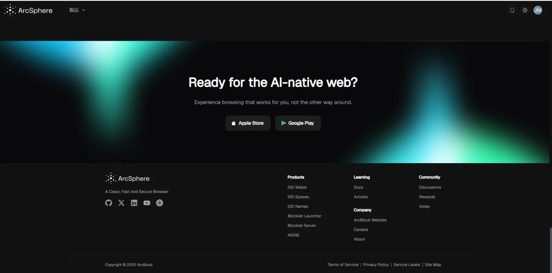Open the DID Names footer link
The height and width of the screenshot is (273, 552).
(298, 206)
